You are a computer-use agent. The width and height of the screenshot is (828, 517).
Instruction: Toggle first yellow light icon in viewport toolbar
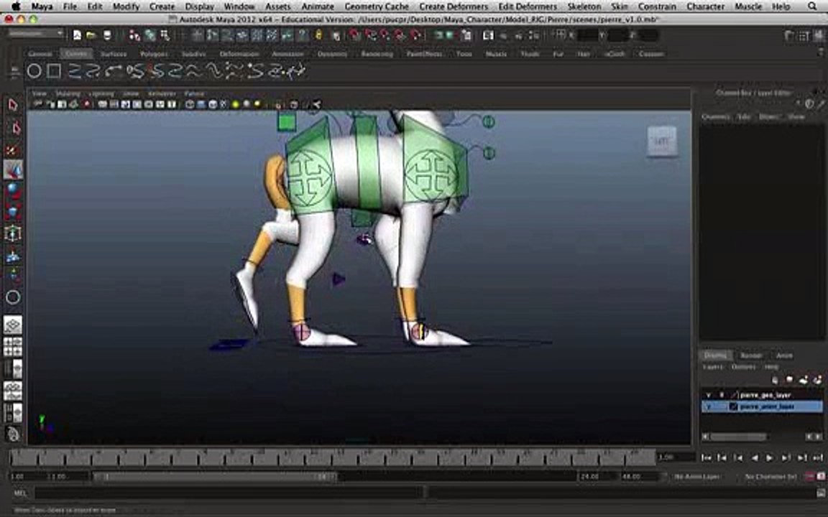point(236,104)
